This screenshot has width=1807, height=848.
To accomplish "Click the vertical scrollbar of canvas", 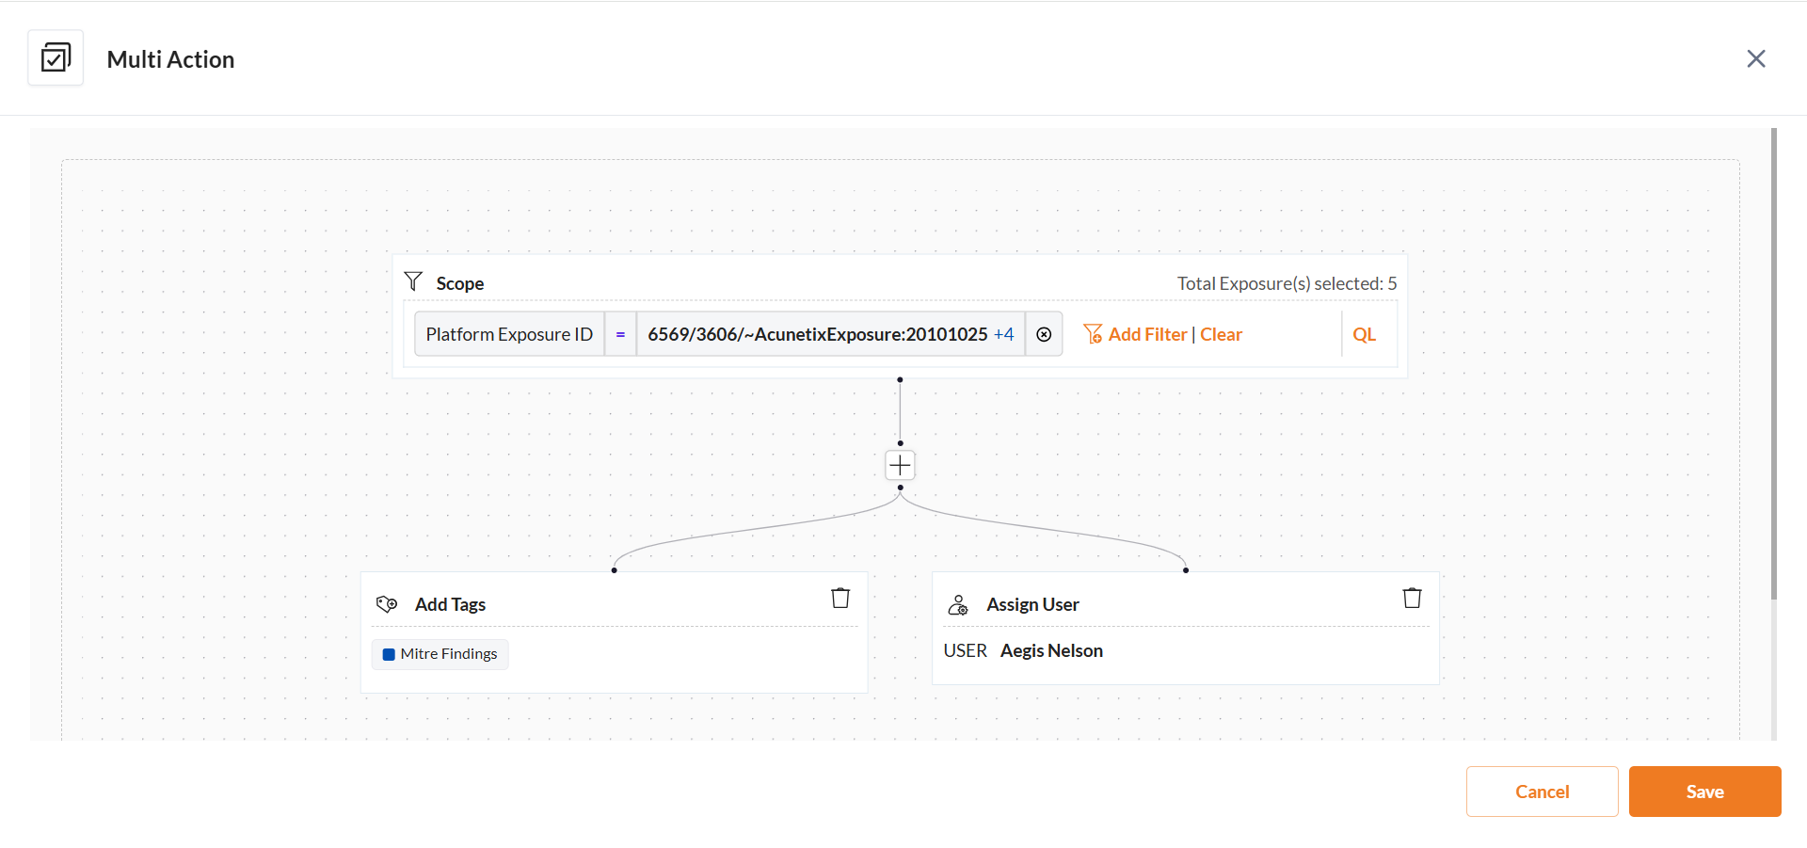I will coord(1773,364).
